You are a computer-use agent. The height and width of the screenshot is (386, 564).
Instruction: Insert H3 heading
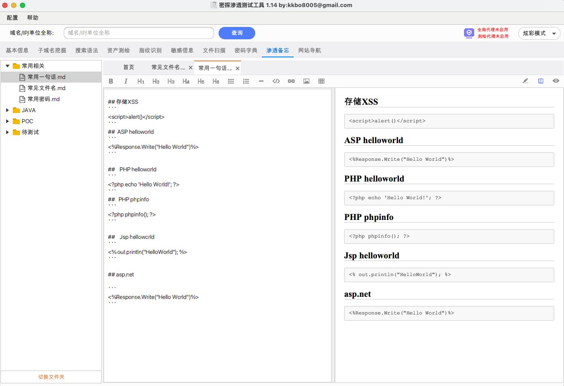(171, 81)
